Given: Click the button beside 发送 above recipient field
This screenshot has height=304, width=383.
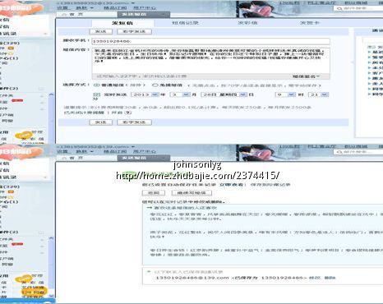Looking at the screenshot, I should tap(134, 32).
